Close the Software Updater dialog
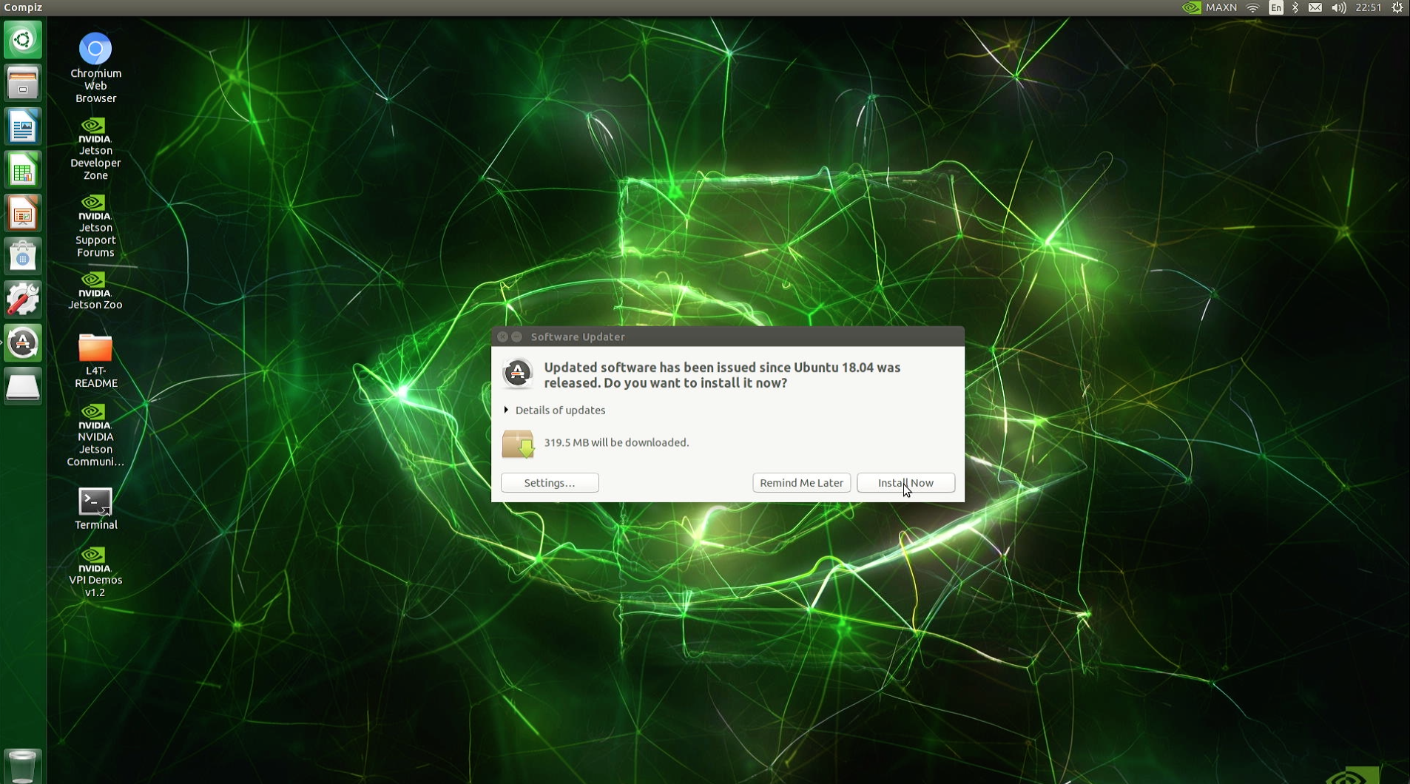The width and height of the screenshot is (1410, 784). [502, 337]
